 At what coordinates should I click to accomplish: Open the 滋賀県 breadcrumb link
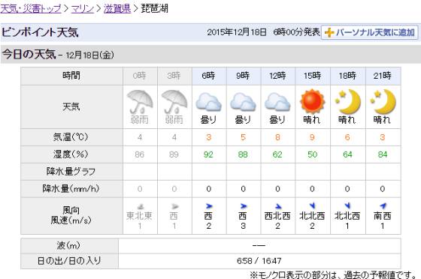point(117,8)
